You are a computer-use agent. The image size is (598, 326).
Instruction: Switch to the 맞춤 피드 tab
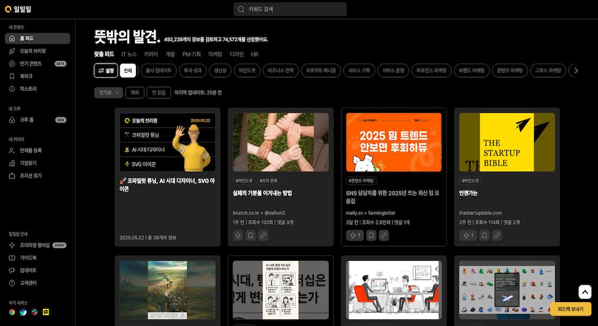click(x=104, y=54)
